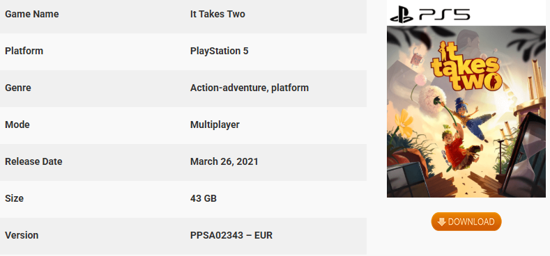Select the PPSA02343 – EUR version text
The width and height of the screenshot is (550, 256).
[x=231, y=235]
